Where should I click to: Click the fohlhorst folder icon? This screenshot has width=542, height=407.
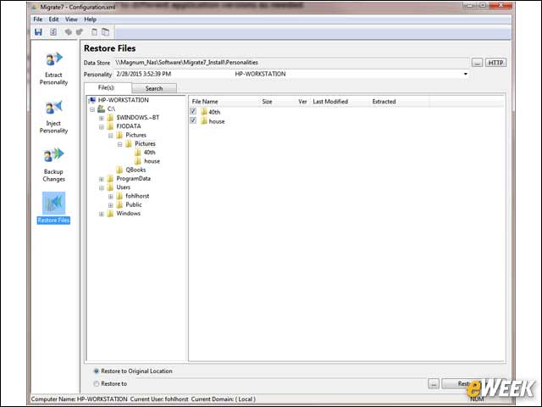[x=119, y=196]
